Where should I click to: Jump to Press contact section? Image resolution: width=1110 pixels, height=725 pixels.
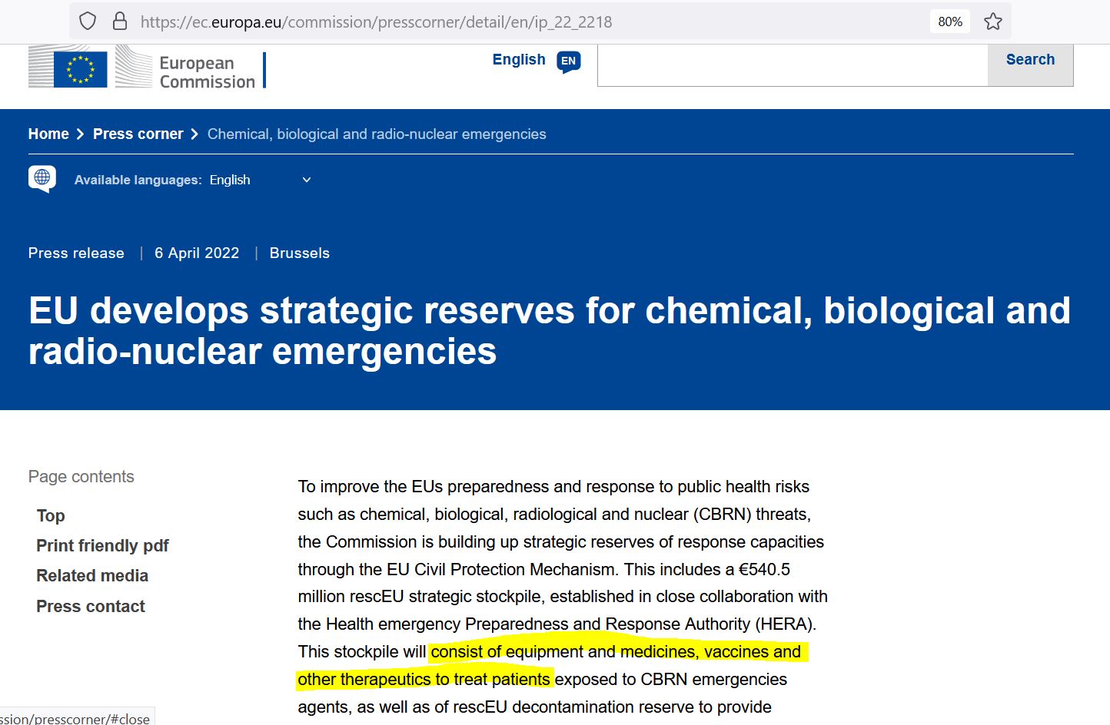click(x=91, y=607)
